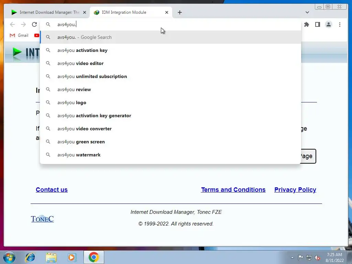Viewport: 352px width, 264px height.
Task: Go forward using the forward arrow
Action: coord(23,24)
